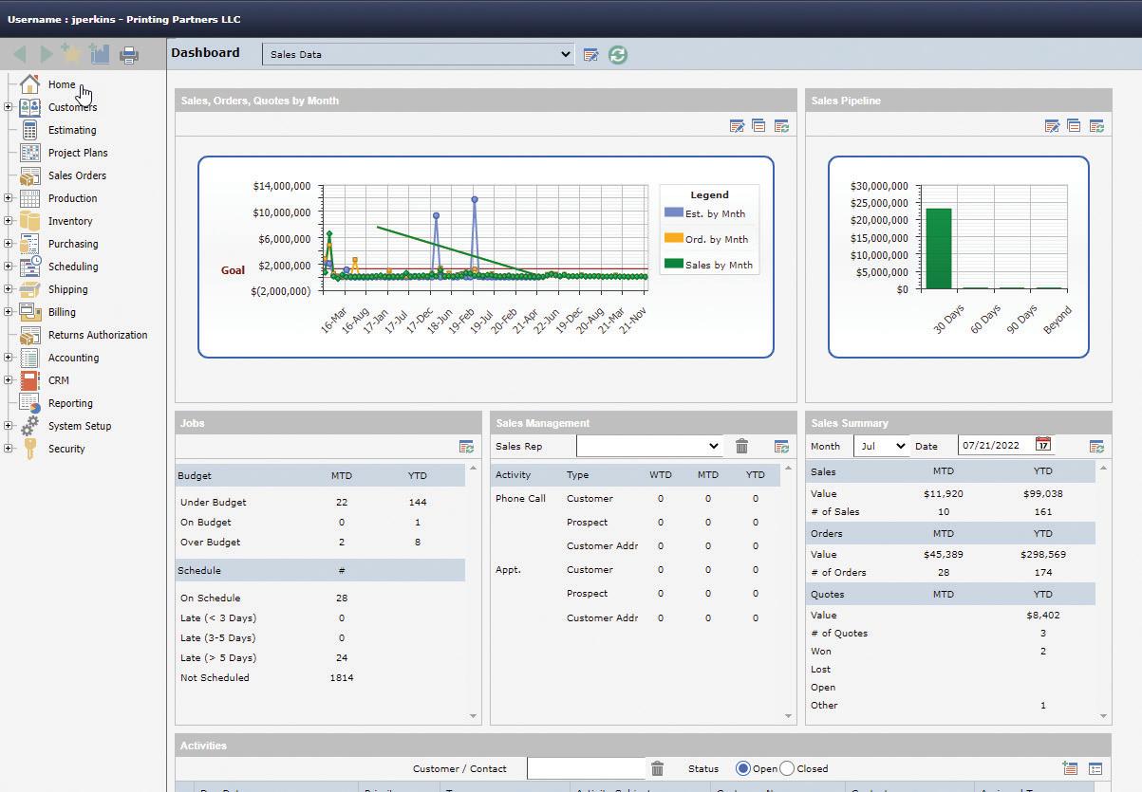The width and height of the screenshot is (1142, 792).
Task: Click the orange Ord. by Mnth legend swatch
Action: pos(673,239)
